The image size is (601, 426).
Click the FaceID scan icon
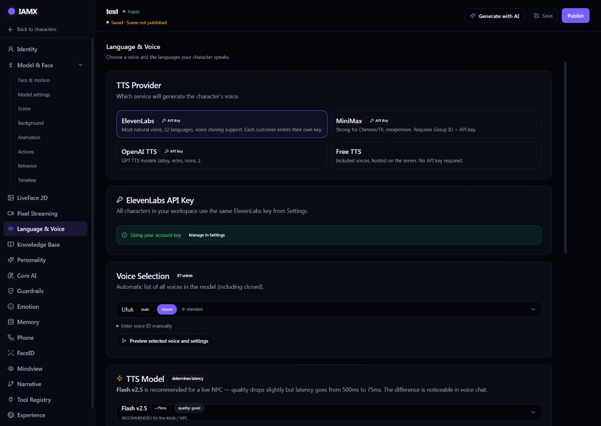(11, 353)
